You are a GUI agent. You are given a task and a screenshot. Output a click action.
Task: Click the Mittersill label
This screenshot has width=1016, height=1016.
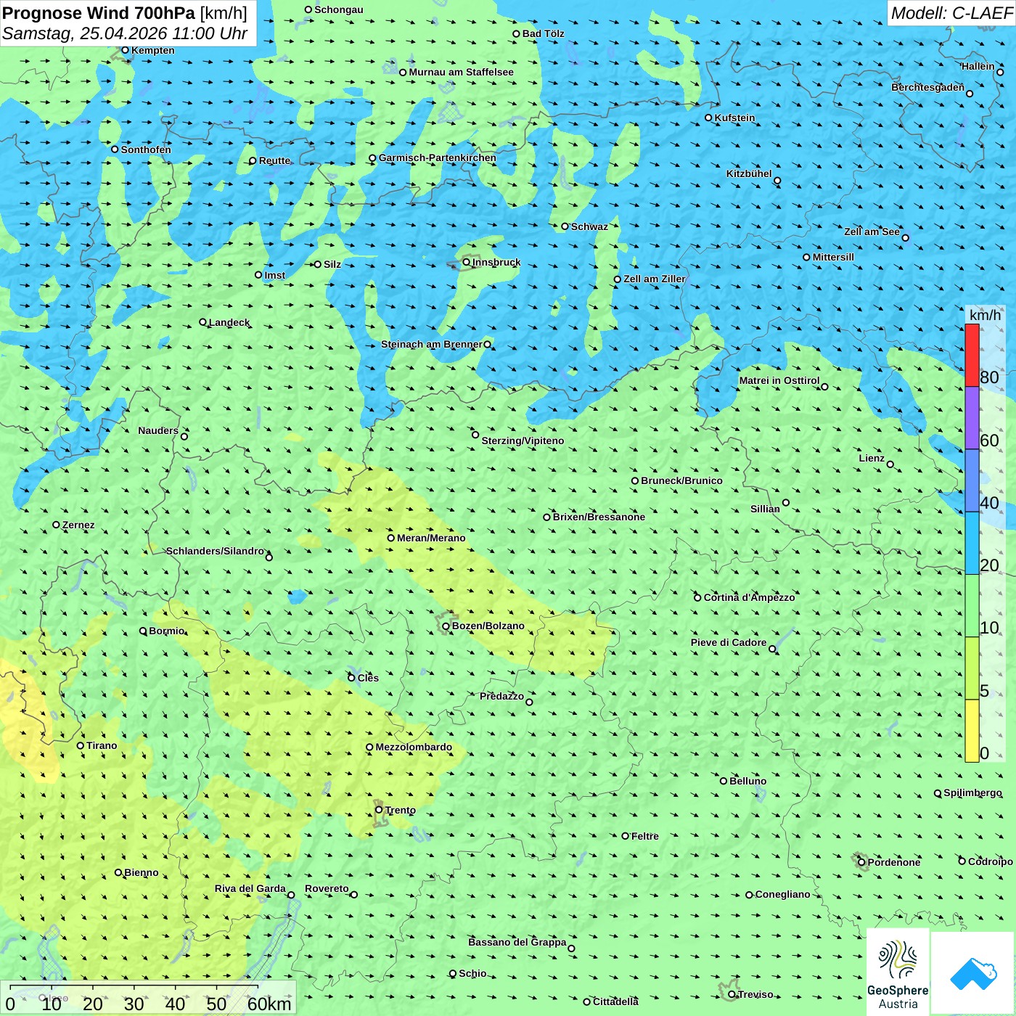tap(833, 257)
